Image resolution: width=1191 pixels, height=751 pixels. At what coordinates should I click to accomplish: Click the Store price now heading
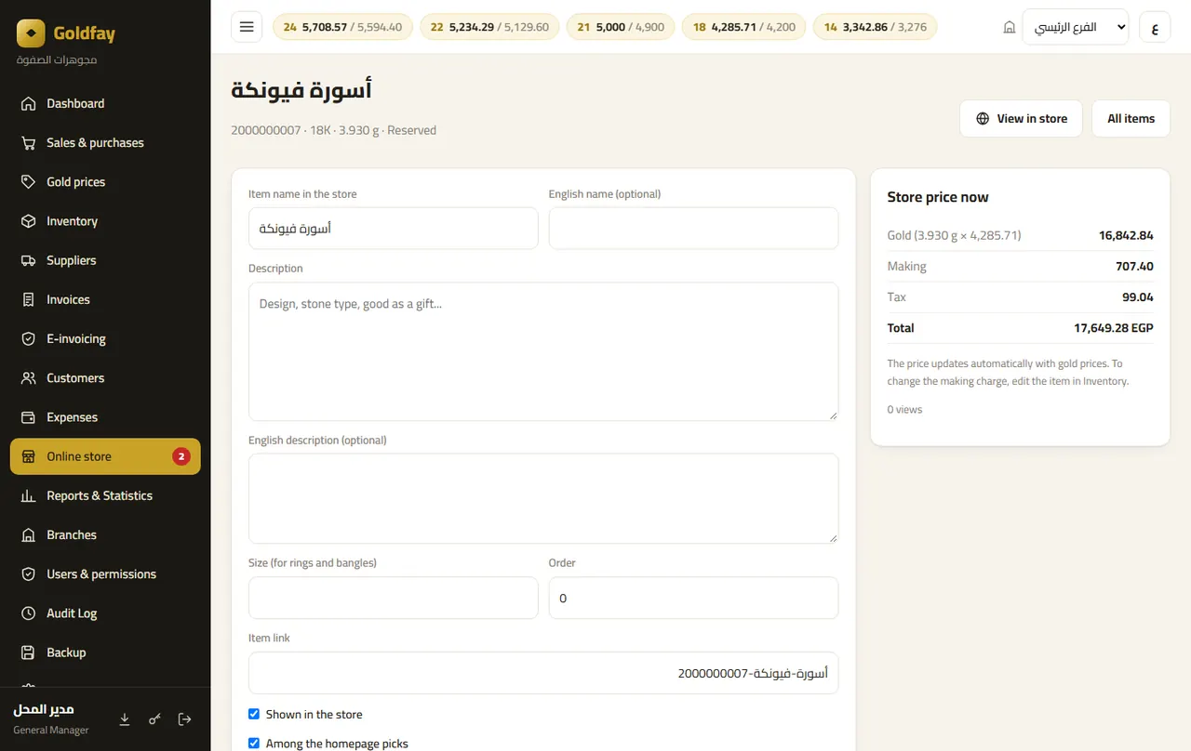click(x=938, y=197)
